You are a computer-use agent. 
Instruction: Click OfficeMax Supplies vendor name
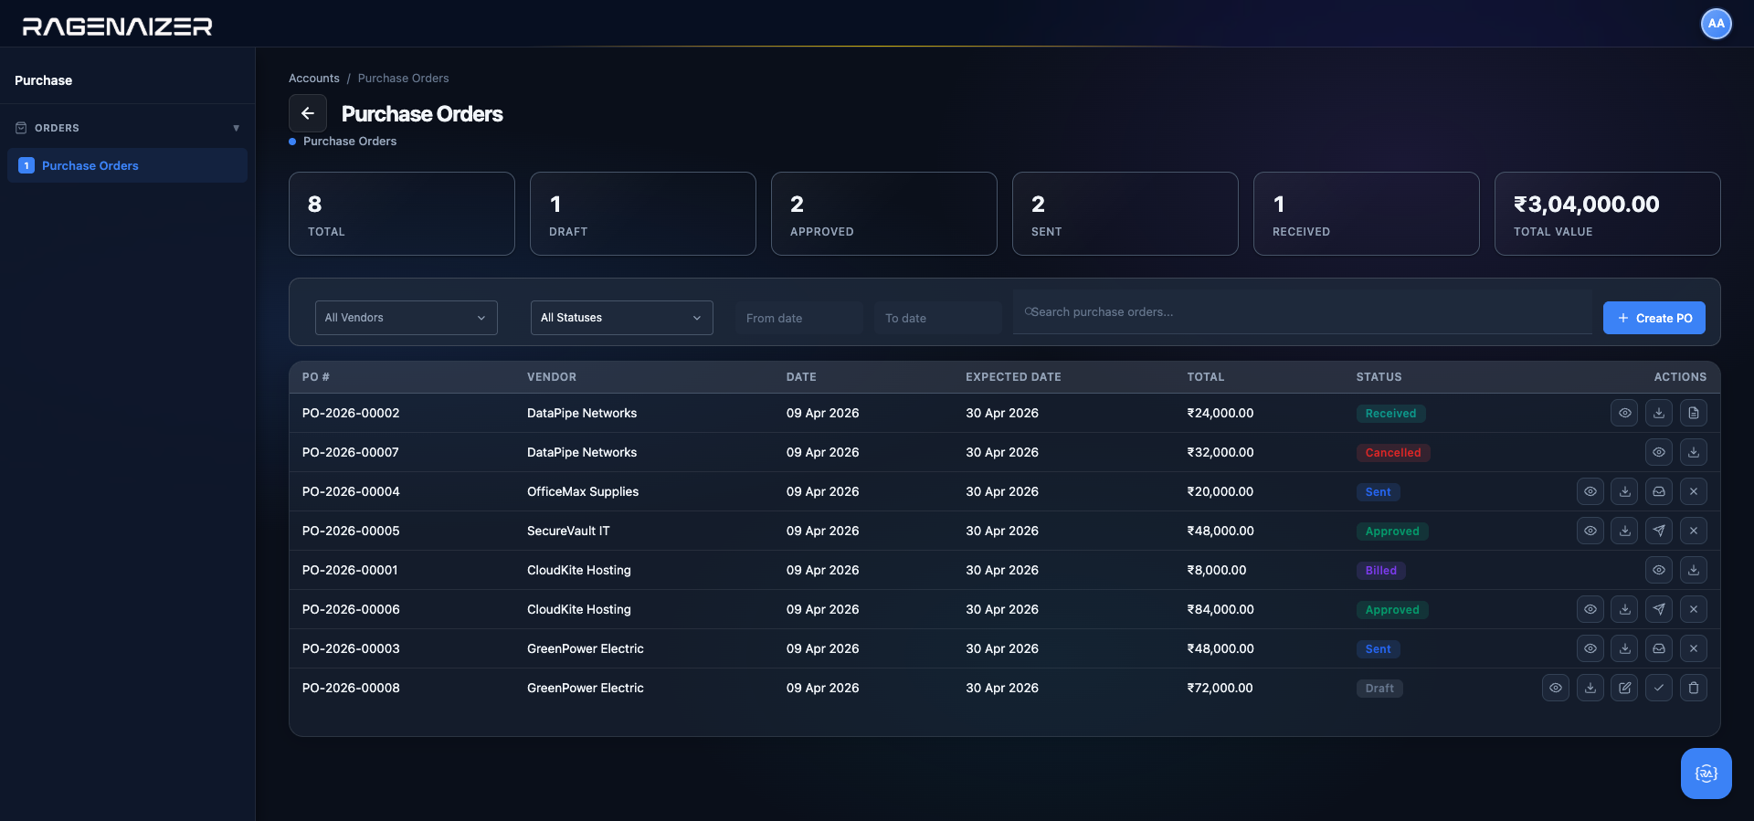pos(583,491)
